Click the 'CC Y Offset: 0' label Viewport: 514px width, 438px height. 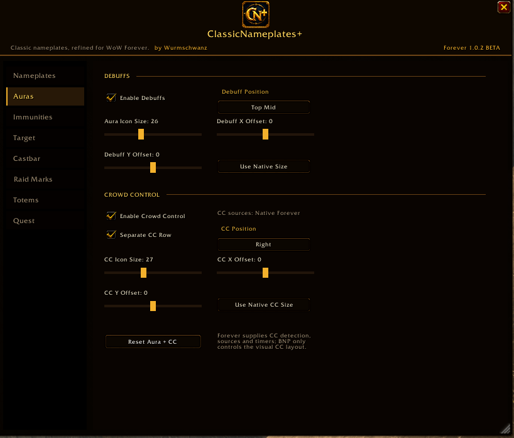point(126,293)
